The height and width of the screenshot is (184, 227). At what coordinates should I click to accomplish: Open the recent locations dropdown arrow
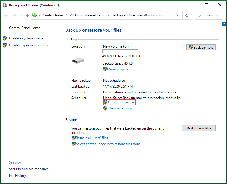tap(21, 15)
